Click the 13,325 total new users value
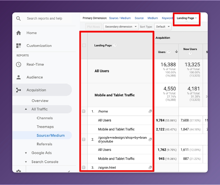220x185 pixels. pyautogui.click(x=192, y=64)
